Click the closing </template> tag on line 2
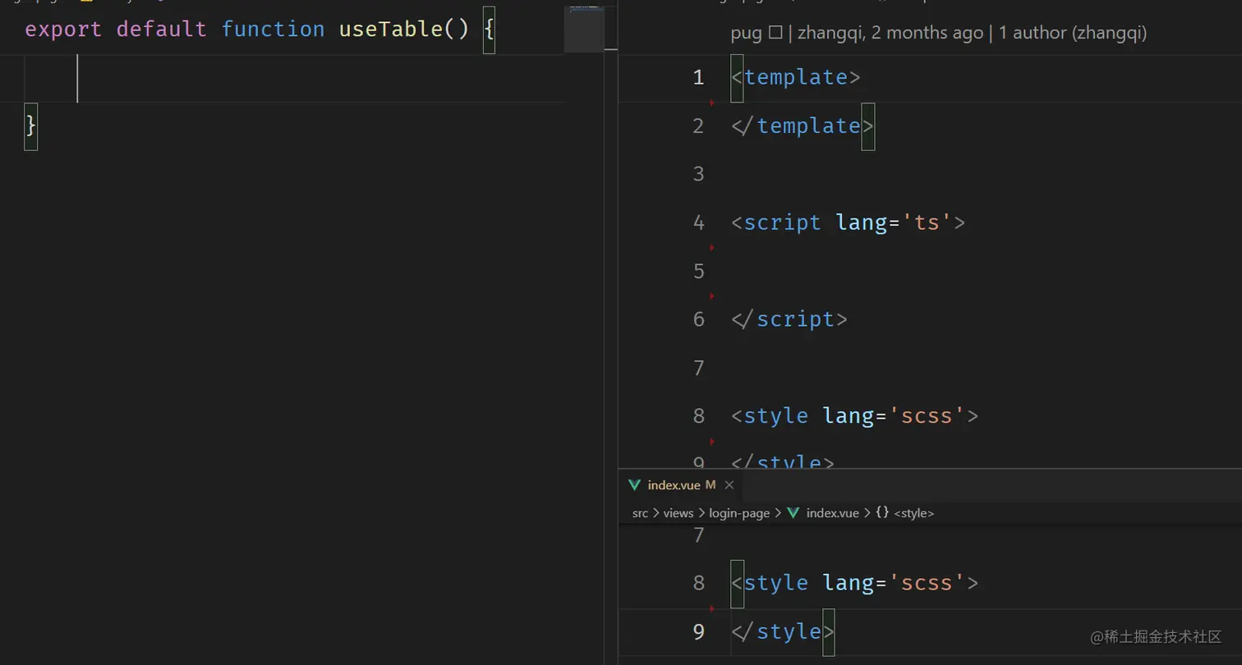The image size is (1242, 665). (803, 126)
